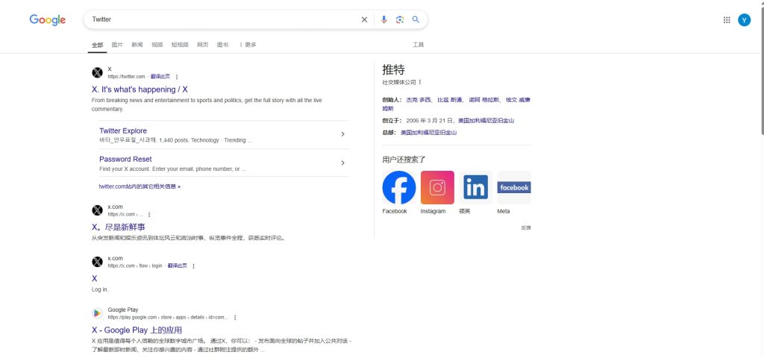The height and width of the screenshot is (358, 764).
Task: Click the founding place 美国加利福尼亚旧金山 link
Action: (x=486, y=120)
